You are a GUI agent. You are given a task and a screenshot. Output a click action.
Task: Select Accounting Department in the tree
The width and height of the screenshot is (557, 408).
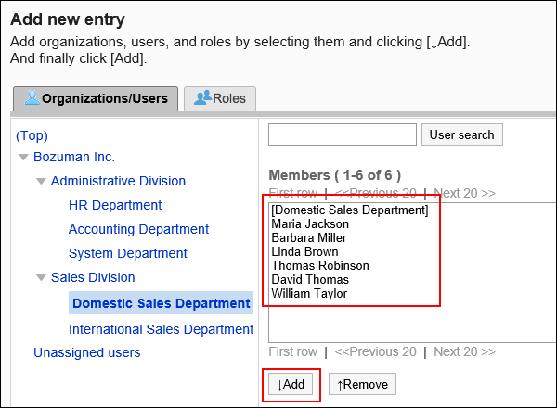tap(138, 229)
